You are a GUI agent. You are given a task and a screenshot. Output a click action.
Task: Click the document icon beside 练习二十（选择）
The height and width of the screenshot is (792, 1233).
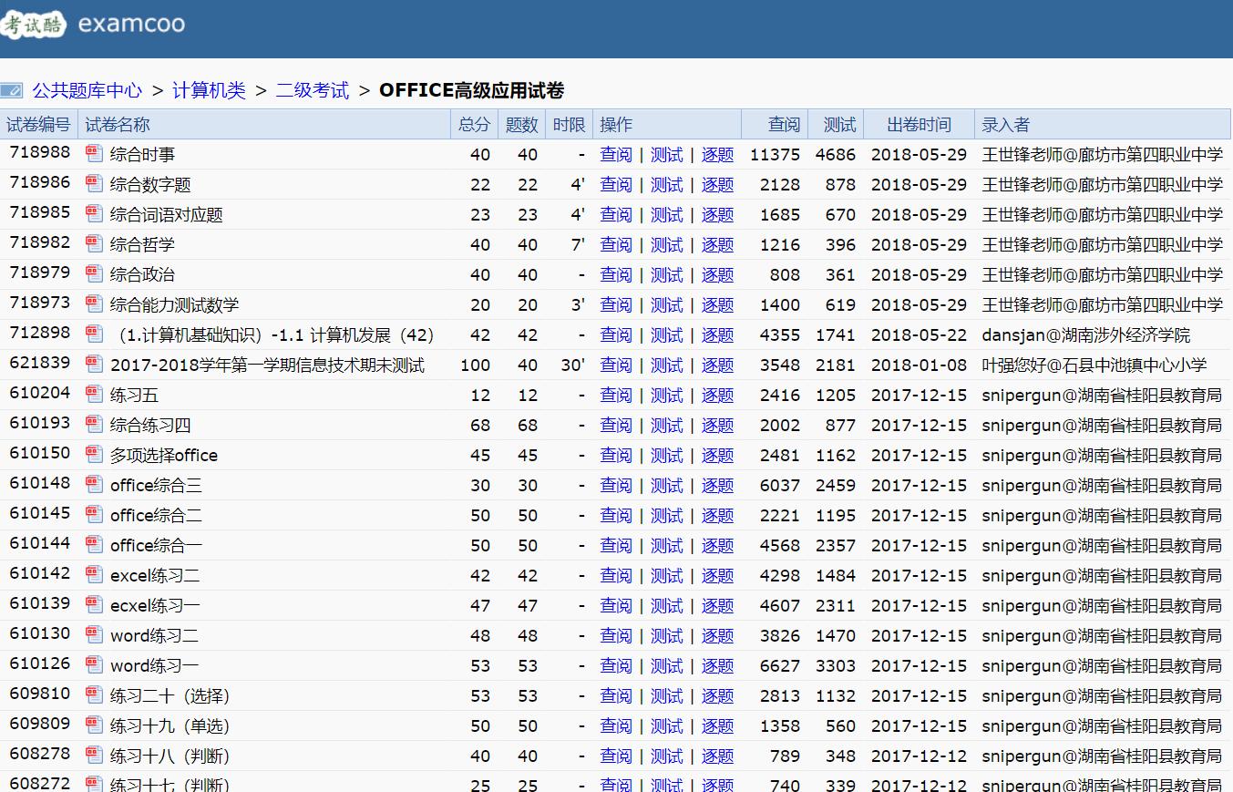coord(94,695)
